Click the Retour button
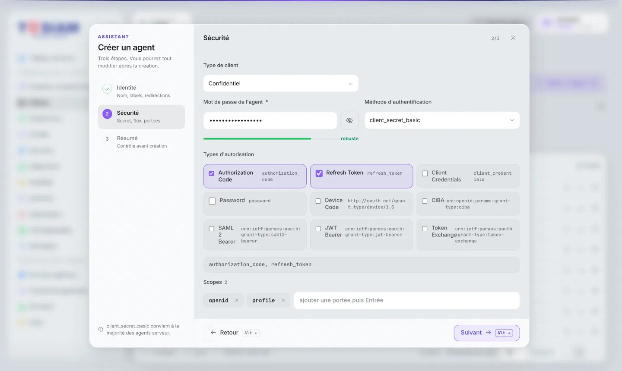This screenshot has height=371, width=622. point(234,333)
